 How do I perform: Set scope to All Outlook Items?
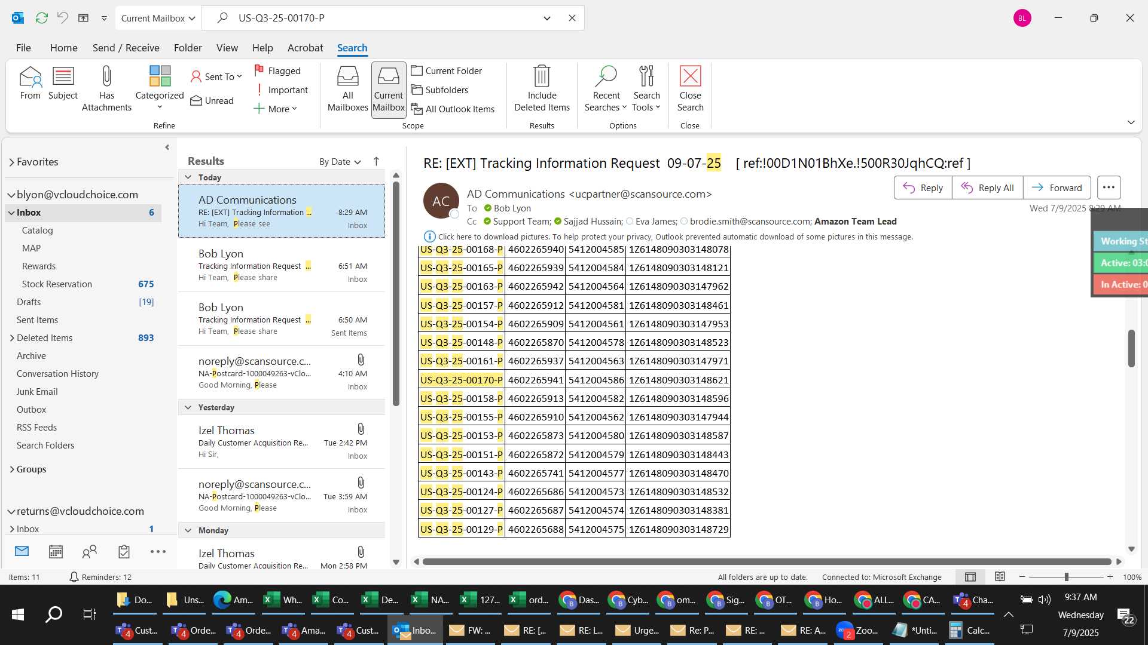453,109
